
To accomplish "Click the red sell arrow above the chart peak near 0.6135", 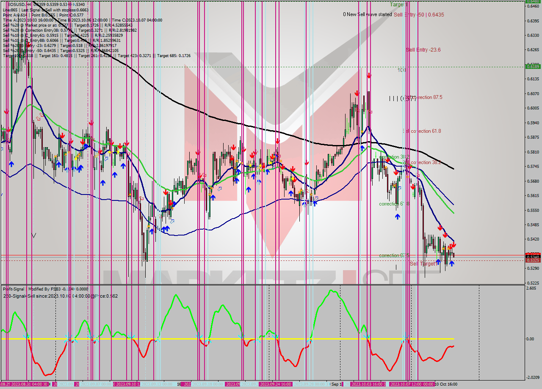I will [x=369, y=76].
